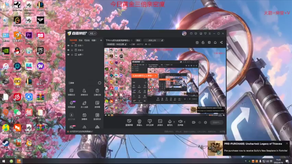Expand the microphone options arrow
292x164 pixels.
click(x=174, y=122)
